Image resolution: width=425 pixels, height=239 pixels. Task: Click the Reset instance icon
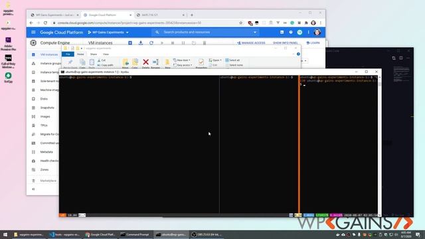(x=193, y=42)
